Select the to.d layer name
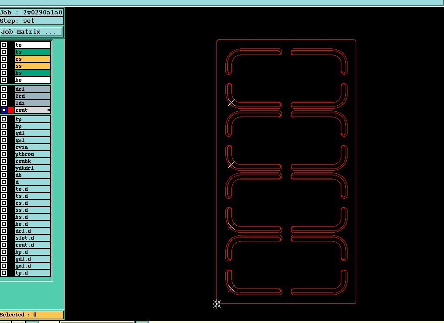 (x=33, y=189)
